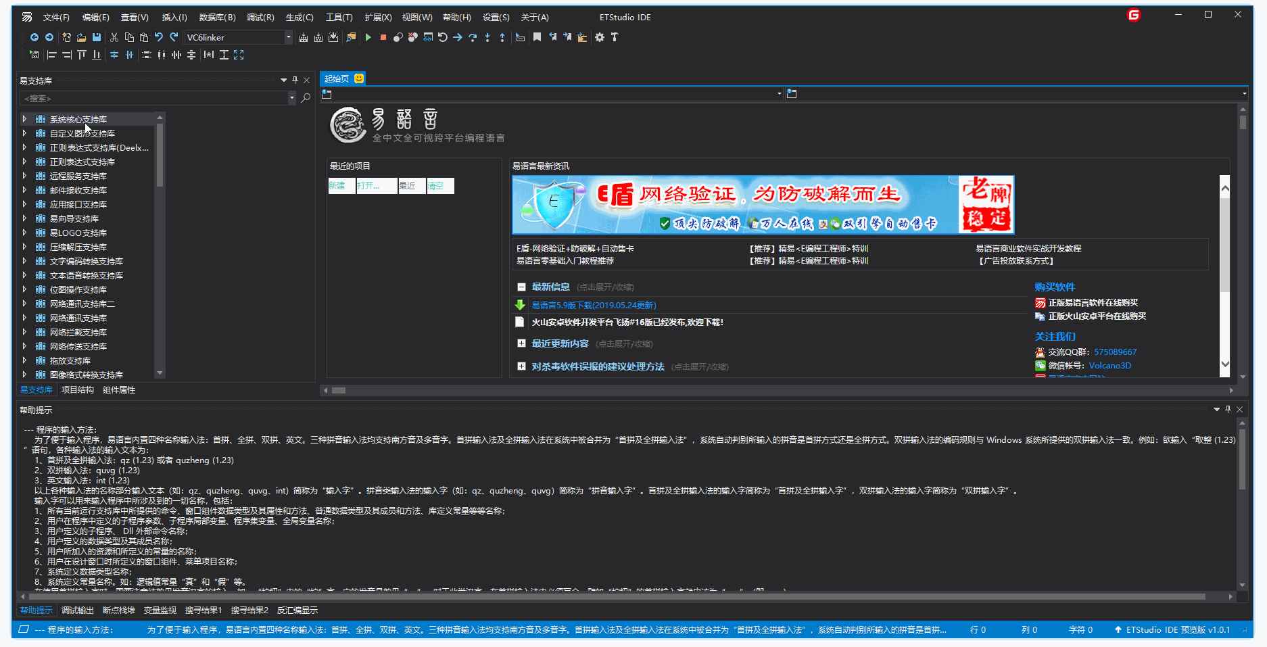Redo action with toolbar icon

[174, 37]
